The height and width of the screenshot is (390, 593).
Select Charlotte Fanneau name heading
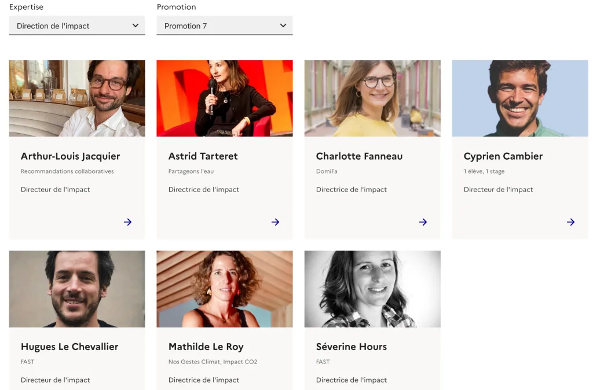[359, 156]
